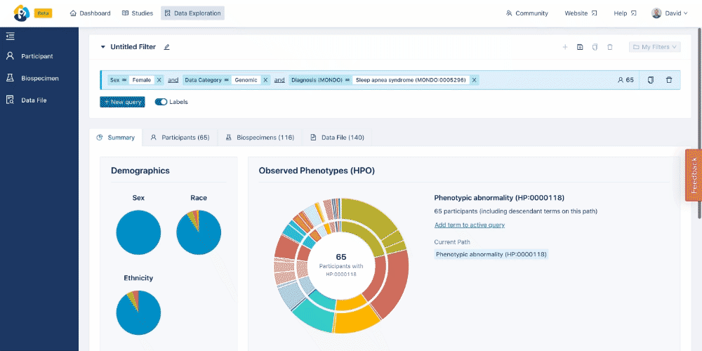This screenshot has height=351, width=702.
Task: Click the Phenotypic abnormality path tag
Action: [491, 254]
